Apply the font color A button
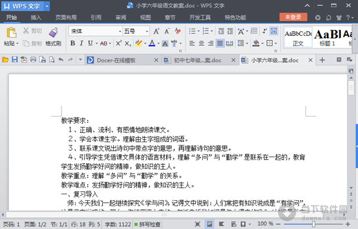Viewport: 358px width, 229px height. [x=152, y=43]
